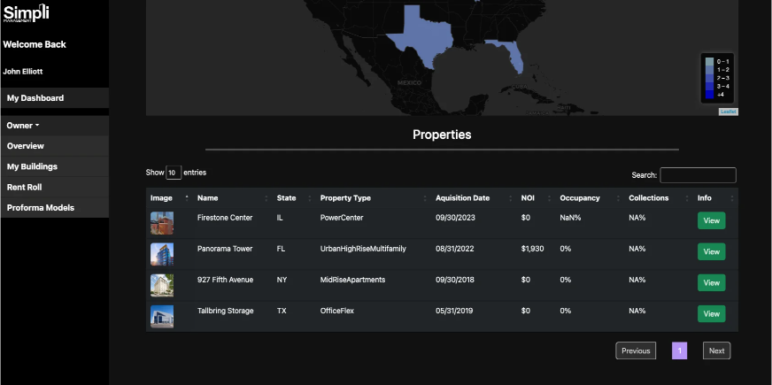Open the Firestone Center property thumbnail
The height and width of the screenshot is (385, 772).
pyautogui.click(x=162, y=221)
